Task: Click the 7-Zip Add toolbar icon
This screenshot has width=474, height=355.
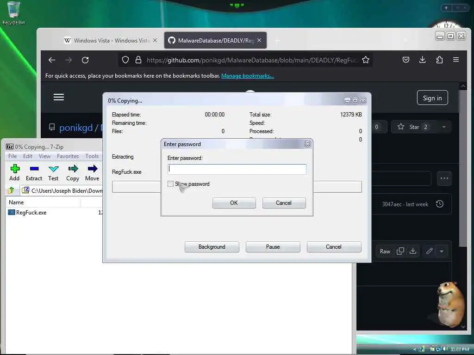Action: pyautogui.click(x=14, y=172)
